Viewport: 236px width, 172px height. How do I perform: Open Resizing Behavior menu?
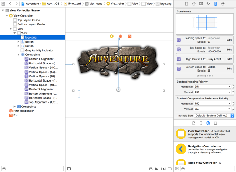point(170,169)
